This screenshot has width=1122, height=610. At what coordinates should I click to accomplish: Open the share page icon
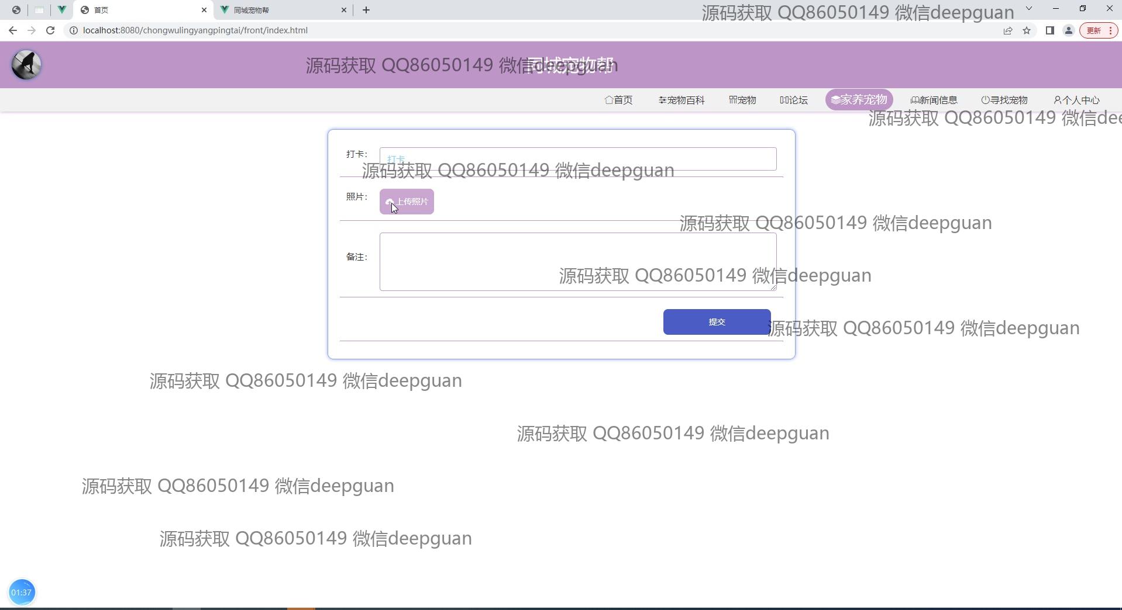click(1007, 30)
